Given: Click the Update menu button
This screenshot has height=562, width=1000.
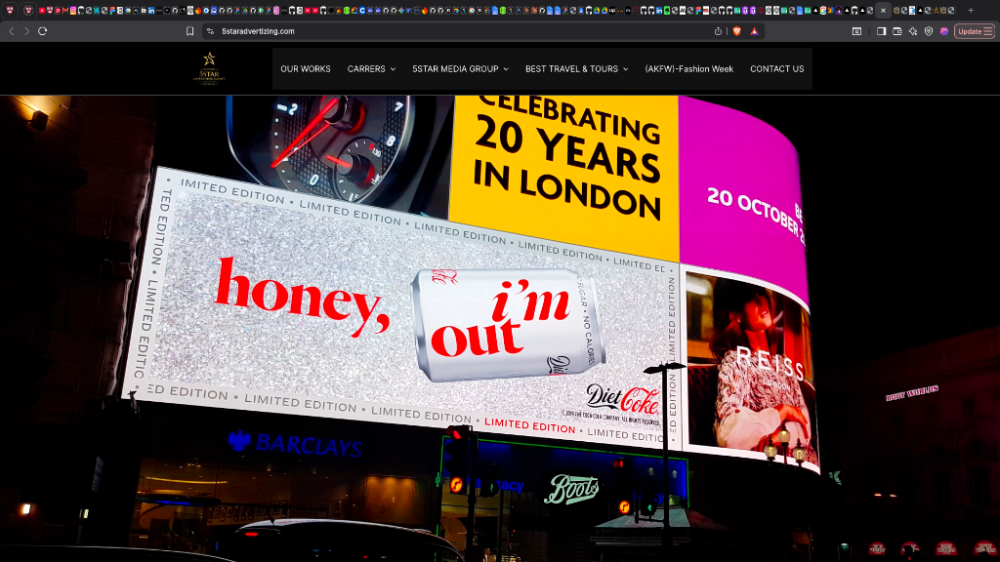Looking at the screenshot, I should click(x=975, y=31).
